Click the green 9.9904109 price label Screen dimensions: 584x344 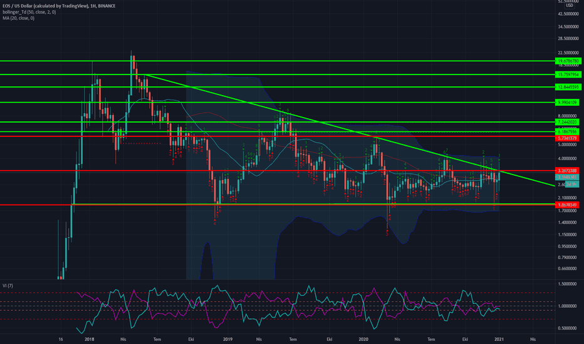point(567,103)
